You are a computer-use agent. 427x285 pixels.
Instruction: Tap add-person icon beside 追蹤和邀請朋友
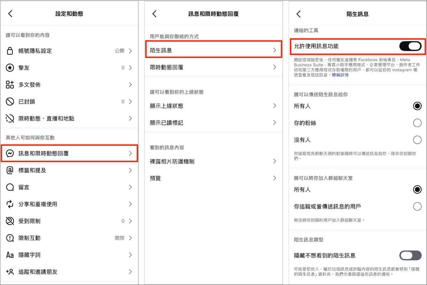point(10,272)
